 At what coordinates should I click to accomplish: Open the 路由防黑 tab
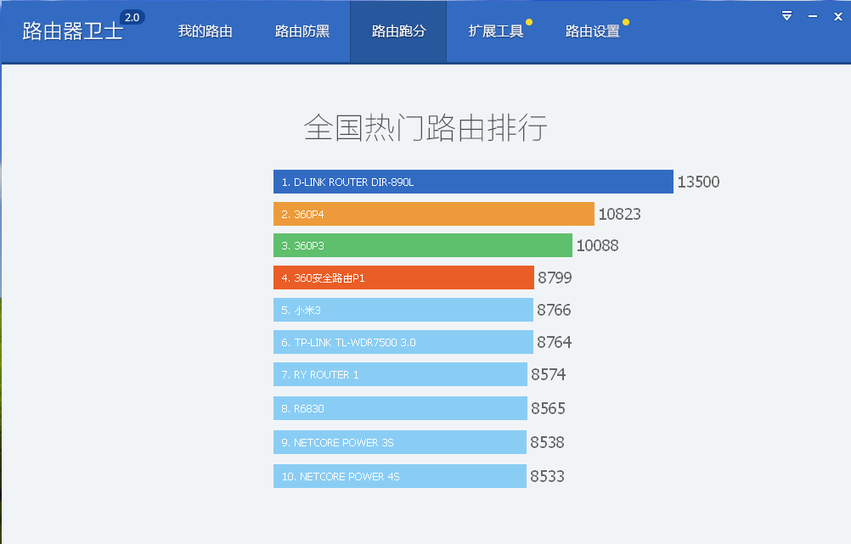[303, 31]
